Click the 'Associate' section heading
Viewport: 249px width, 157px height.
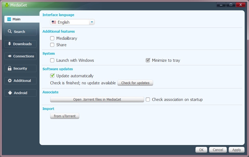(50, 92)
